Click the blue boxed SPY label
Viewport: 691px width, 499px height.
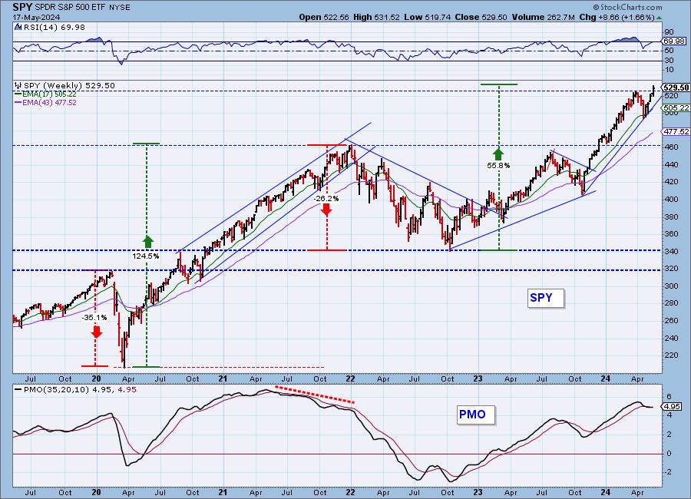click(x=546, y=298)
